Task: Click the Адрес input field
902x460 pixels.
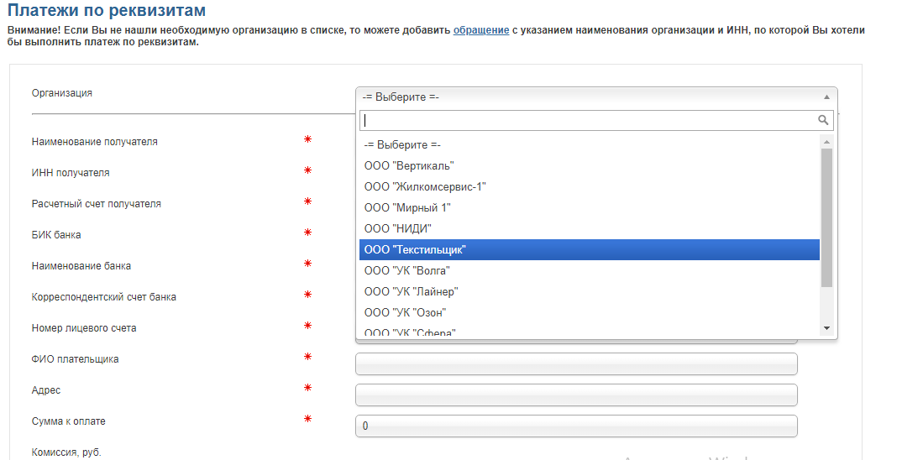Action: 576,395
